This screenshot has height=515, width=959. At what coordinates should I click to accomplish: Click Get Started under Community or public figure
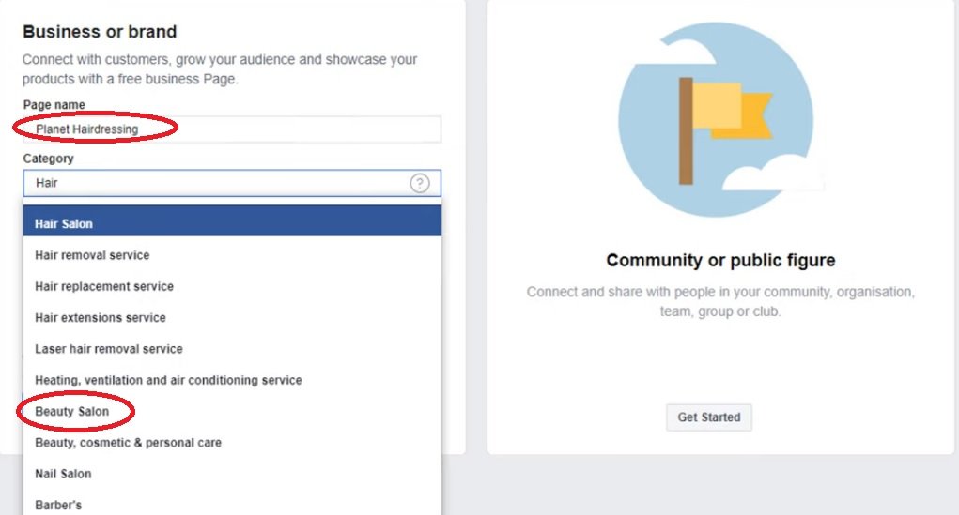pyautogui.click(x=709, y=417)
